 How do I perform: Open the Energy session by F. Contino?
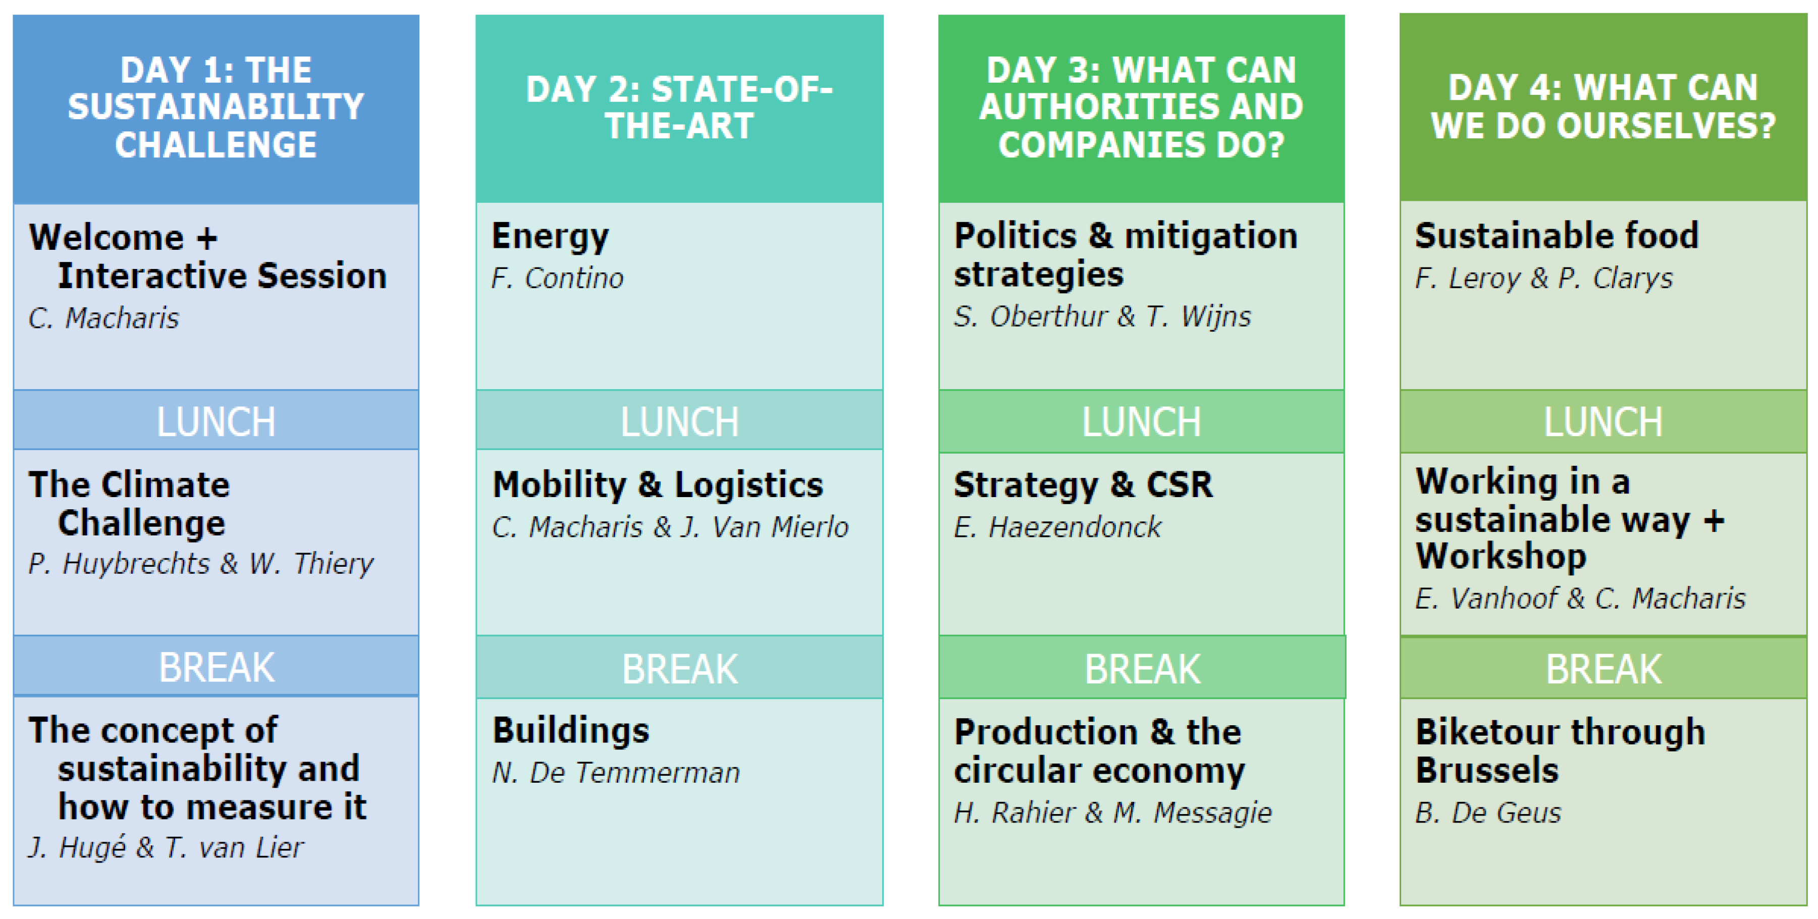click(x=679, y=296)
